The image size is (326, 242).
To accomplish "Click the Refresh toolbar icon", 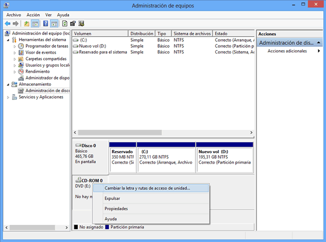I will (x=65, y=24).
